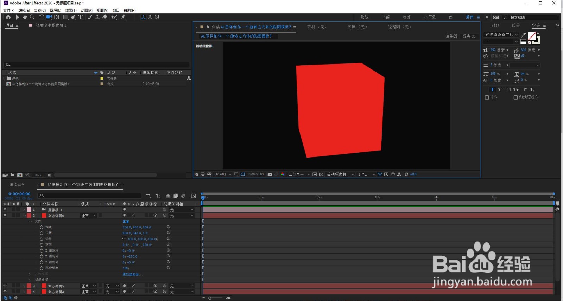Screen dimensions: 563x301
Task: Hide the 立方体面4 layer eye
Action: tap(5, 292)
